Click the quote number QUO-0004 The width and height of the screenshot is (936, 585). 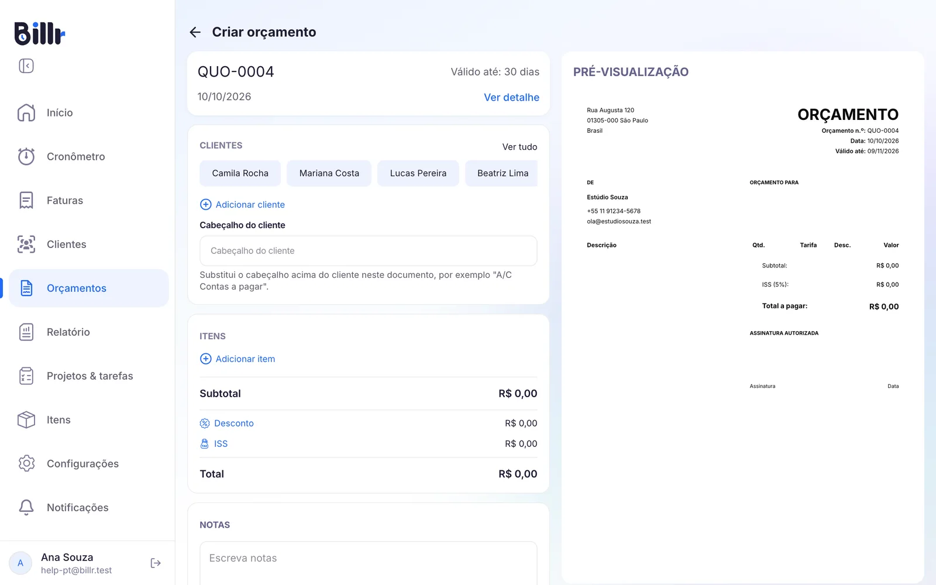pos(236,72)
